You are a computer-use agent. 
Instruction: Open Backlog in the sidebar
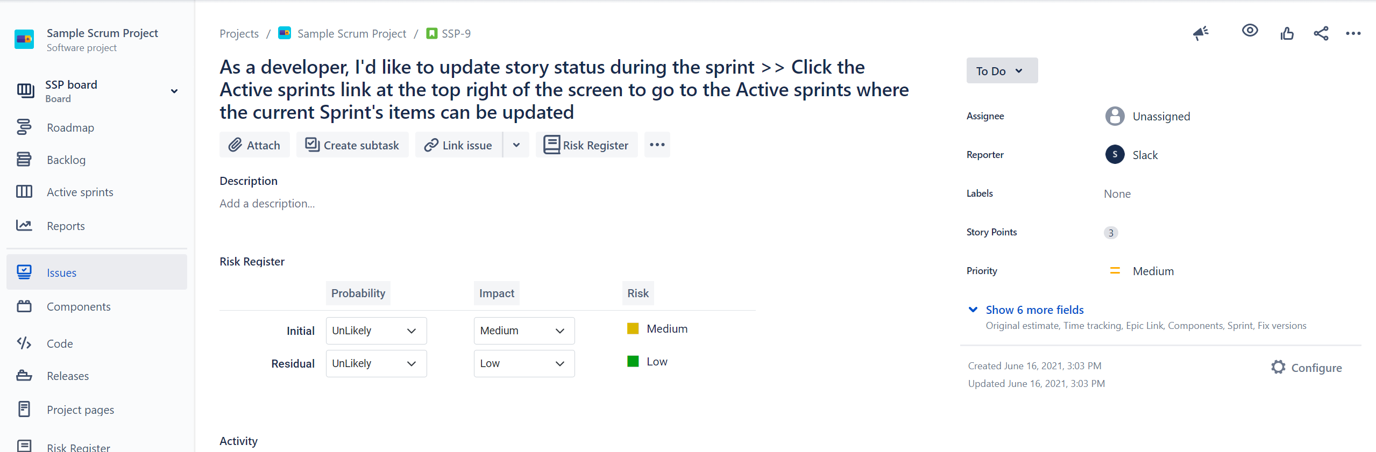66,160
